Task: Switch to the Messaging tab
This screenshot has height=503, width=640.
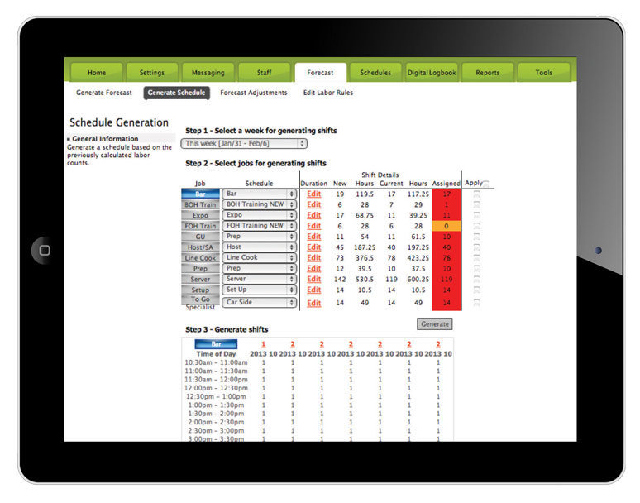Action: [208, 72]
